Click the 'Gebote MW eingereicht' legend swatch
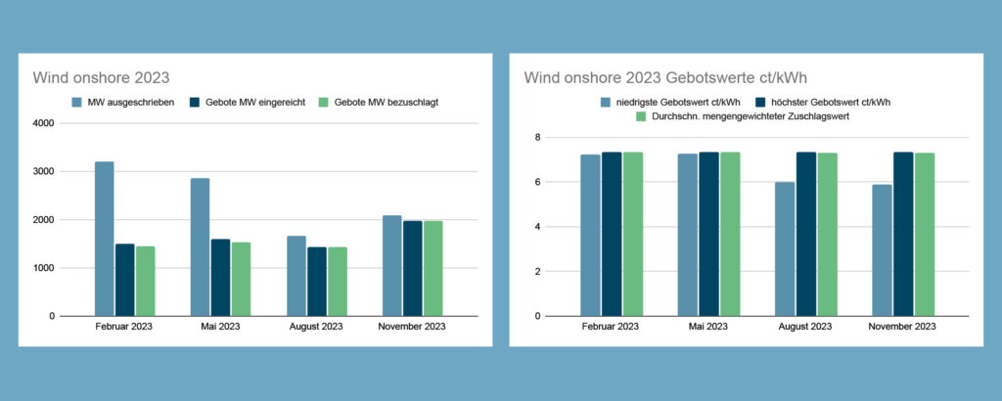 point(195,102)
